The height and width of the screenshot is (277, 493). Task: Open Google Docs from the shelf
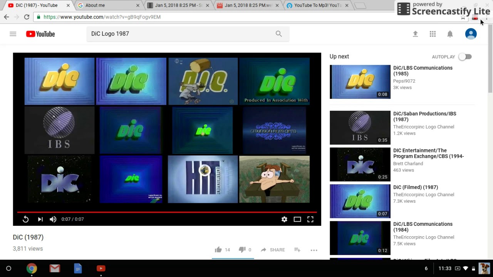pyautogui.click(x=78, y=268)
